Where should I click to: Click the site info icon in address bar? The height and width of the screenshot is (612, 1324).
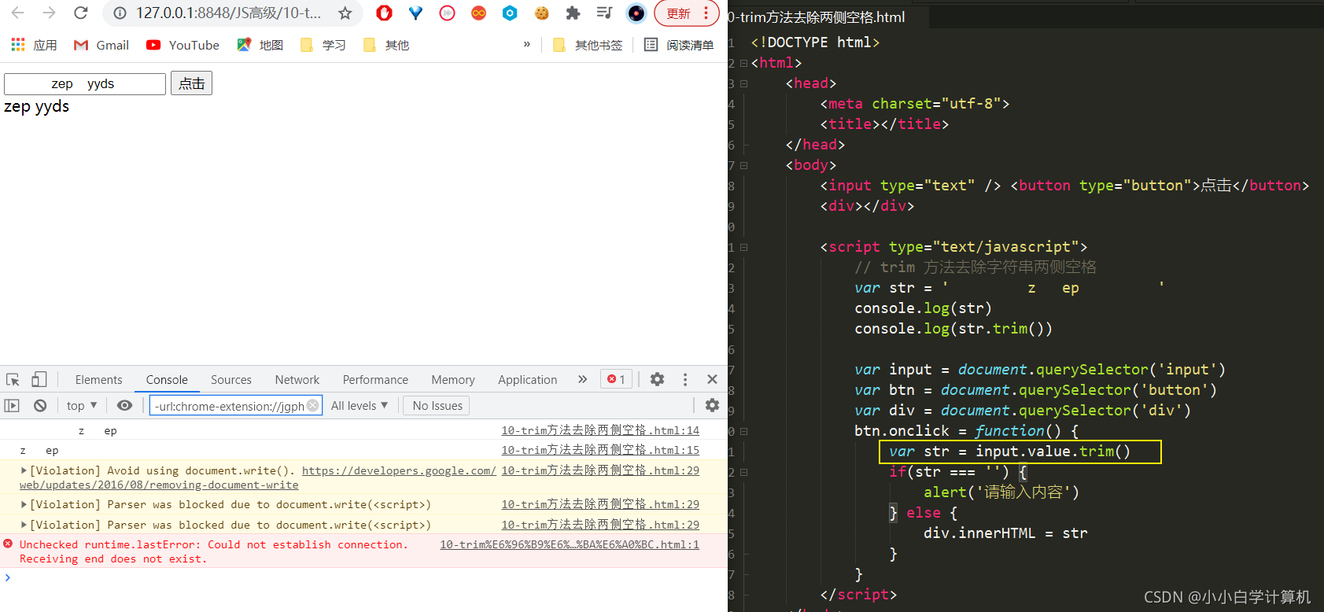pos(120,13)
